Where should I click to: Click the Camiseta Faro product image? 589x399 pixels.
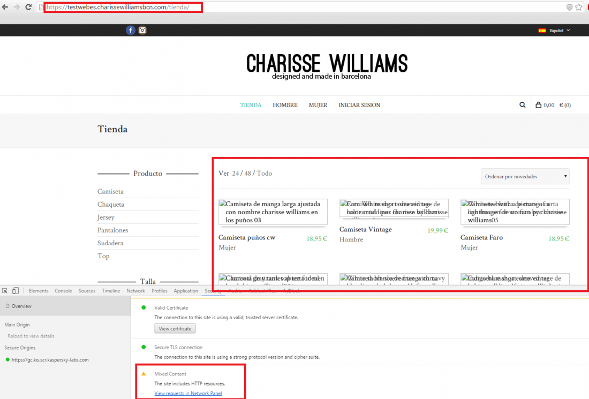[515, 212]
